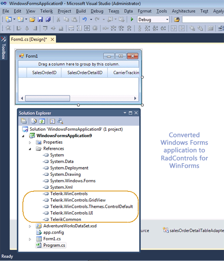The height and width of the screenshot is (261, 224).
Task: Click the Bring to Front icon
Action: coord(192,28)
